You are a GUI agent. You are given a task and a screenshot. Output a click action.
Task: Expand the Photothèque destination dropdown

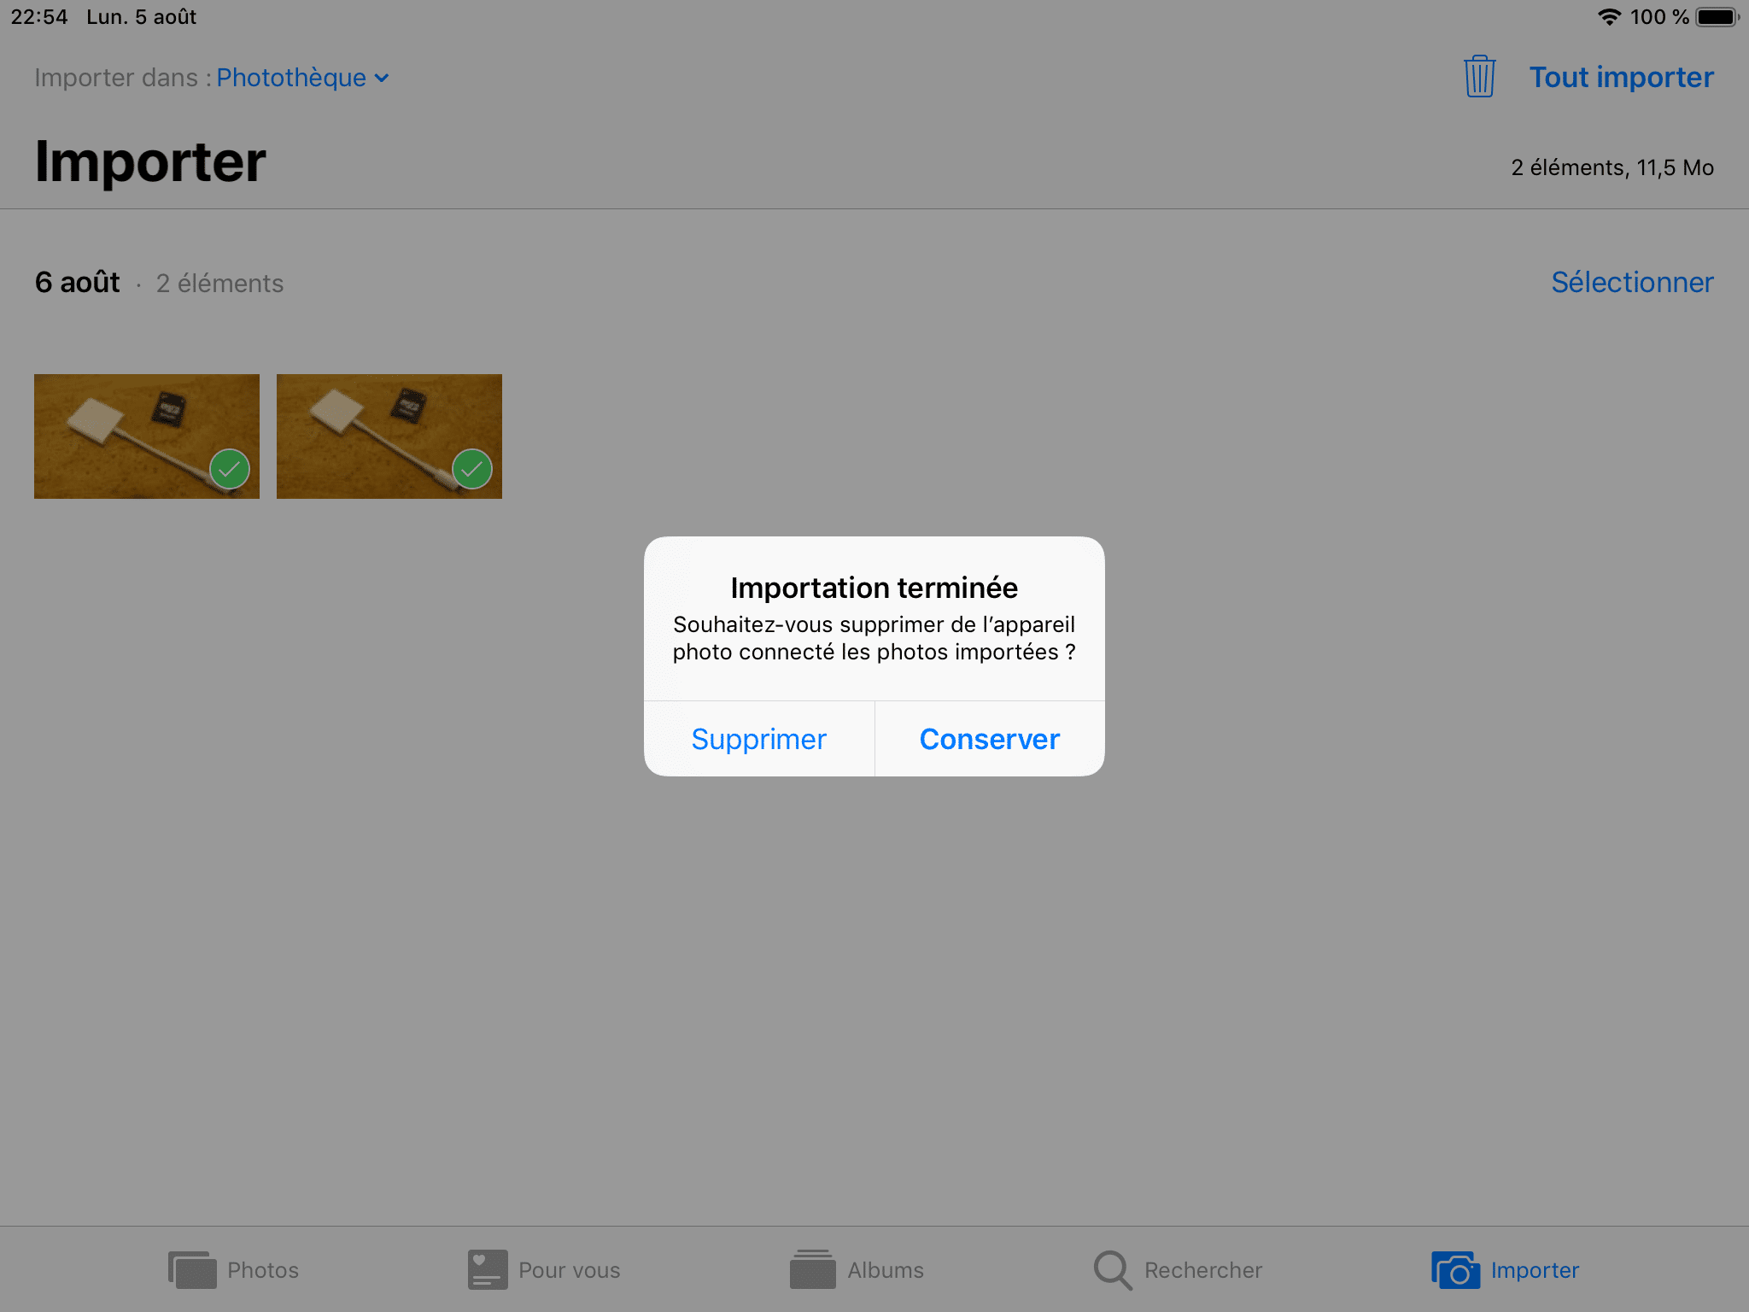coord(291,78)
